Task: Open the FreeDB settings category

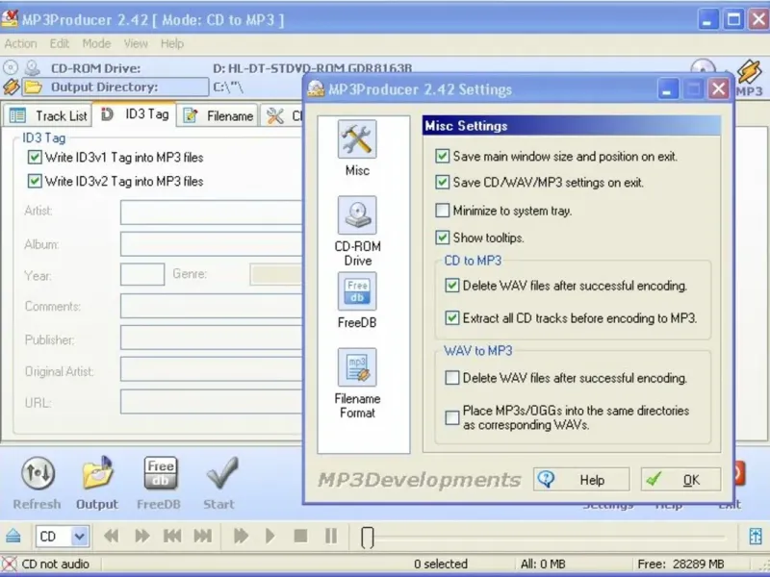Action: point(357,291)
